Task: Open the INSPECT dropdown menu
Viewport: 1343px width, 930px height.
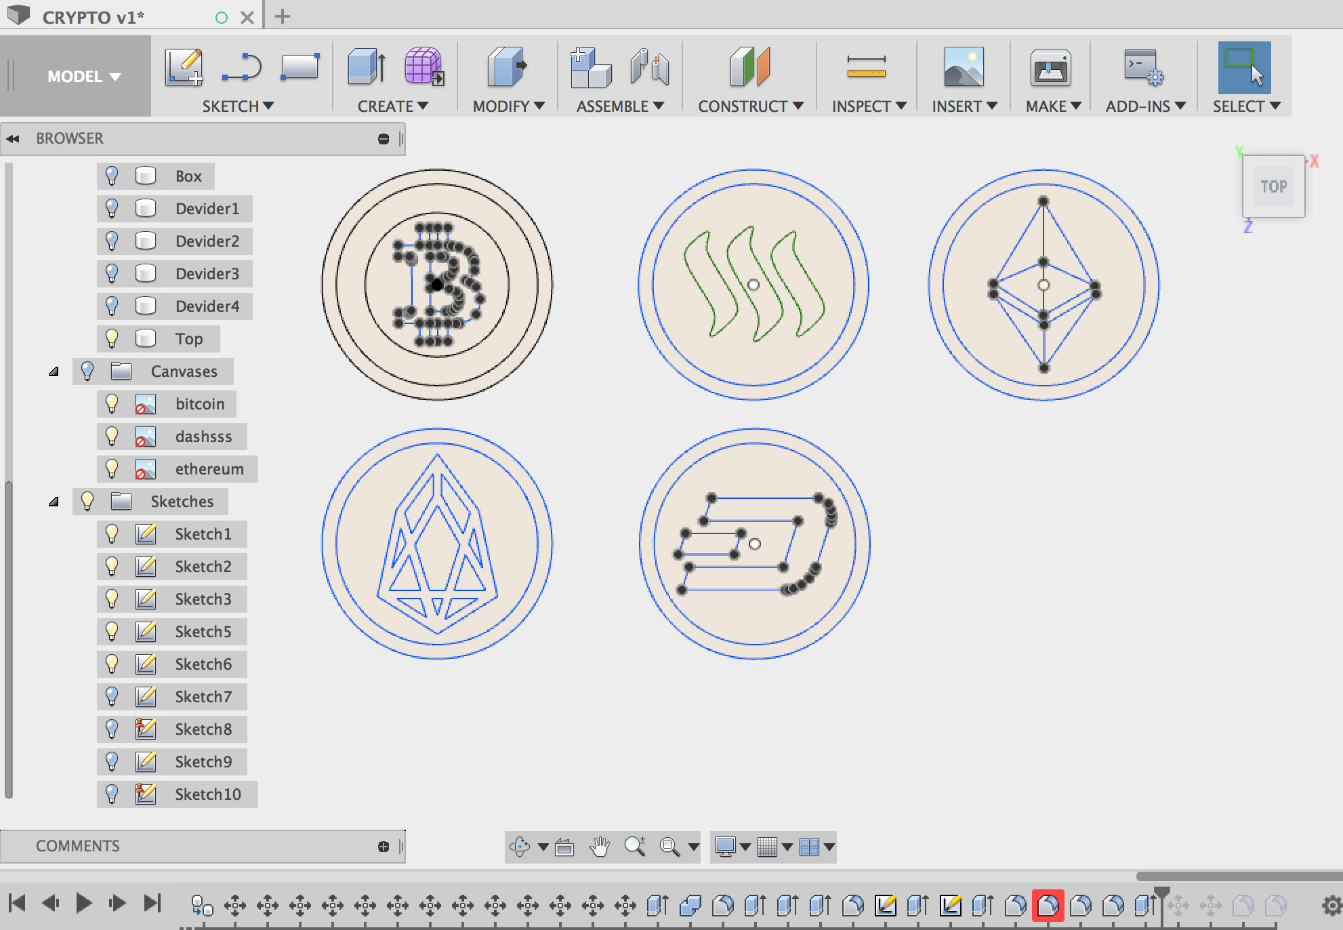Action: [869, 106]
